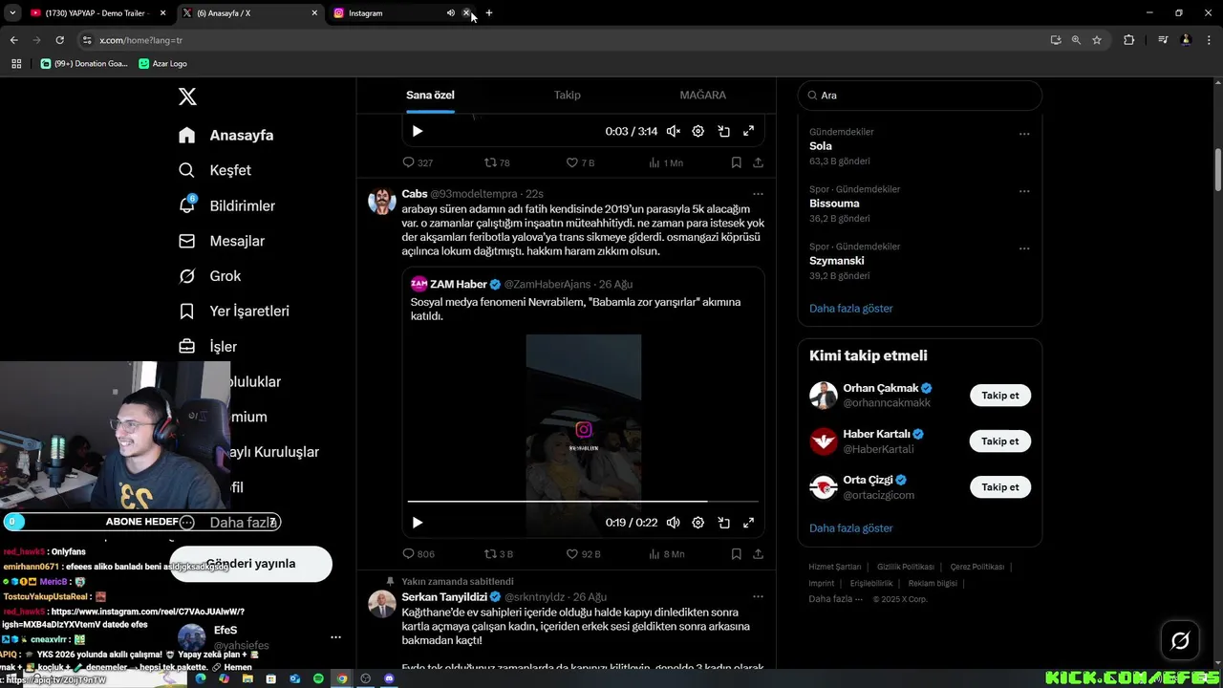Click the Gönderi yayınla button

[250, 564]
